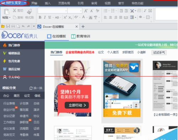
Task: Click the print preview icon
Action: pos(18,26)
